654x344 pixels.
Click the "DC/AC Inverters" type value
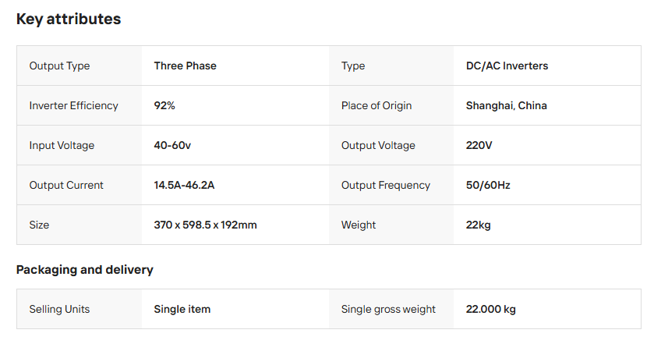click(507, 66)
